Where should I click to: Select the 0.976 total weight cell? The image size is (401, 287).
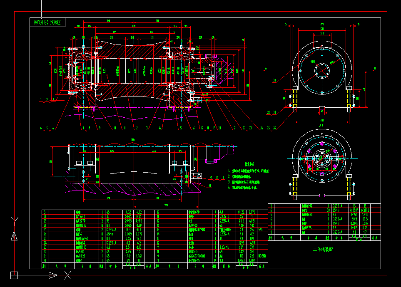tap(252, 212)
